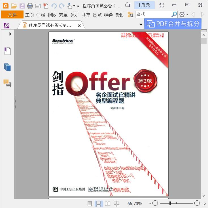Click the scroll up arrow
This screenshot has width=208, height=208.
204,35
